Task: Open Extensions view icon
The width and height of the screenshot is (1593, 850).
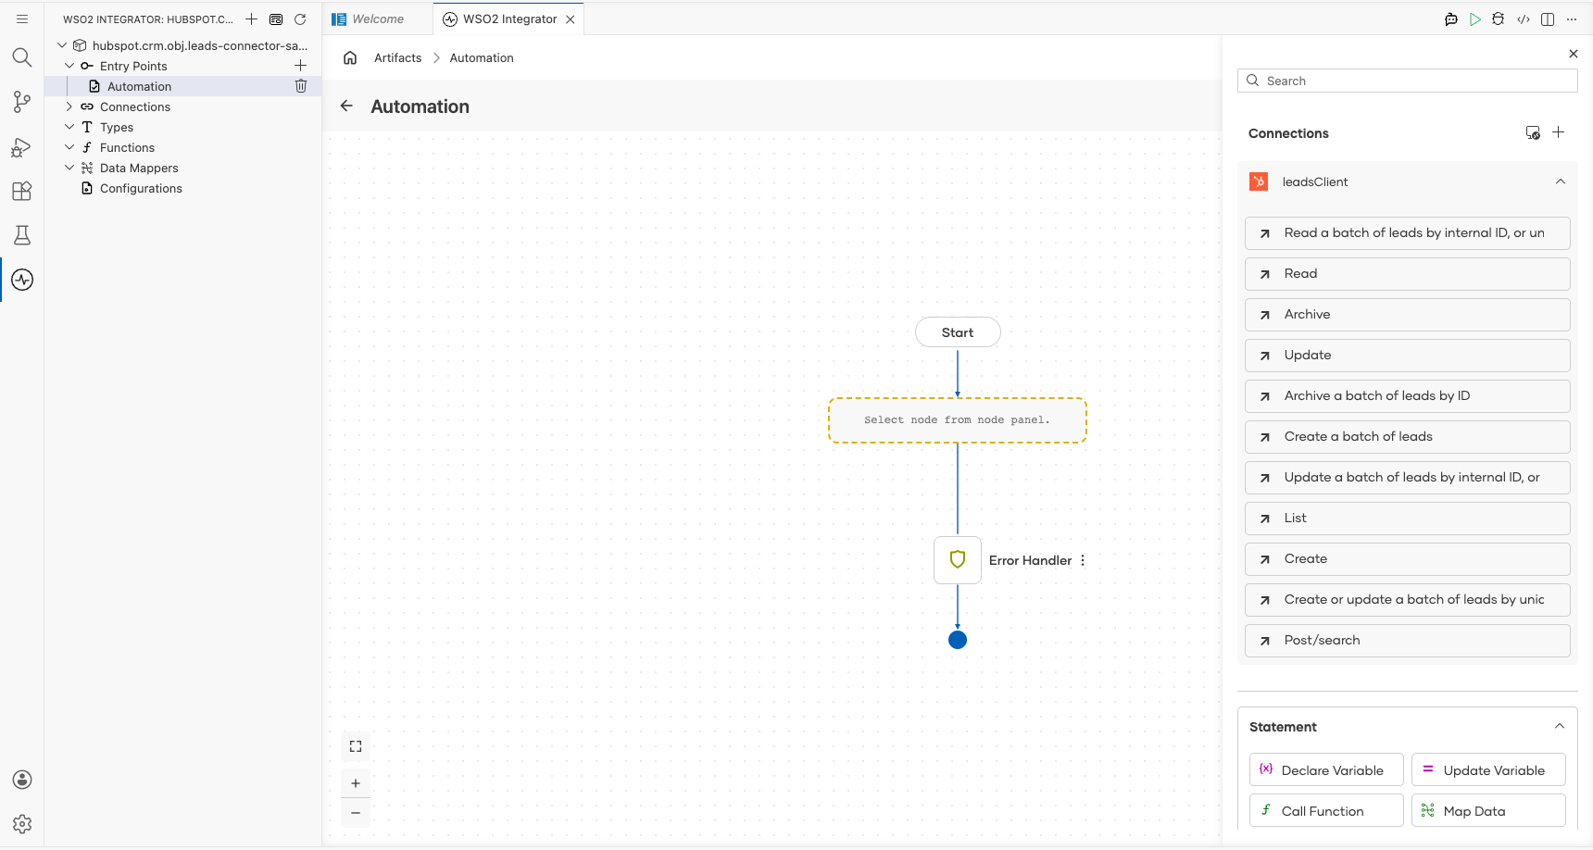Action: click(22, 191)
